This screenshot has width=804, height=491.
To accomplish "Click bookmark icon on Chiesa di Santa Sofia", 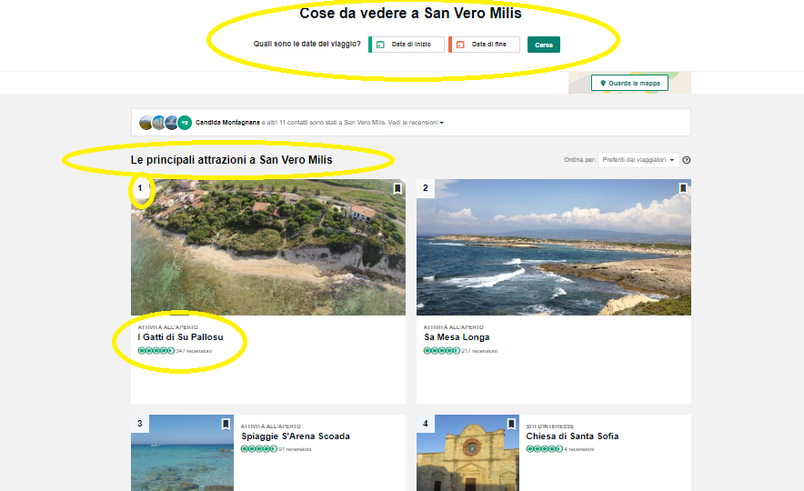I will pos(511,425).
